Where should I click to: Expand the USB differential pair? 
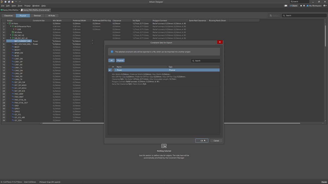click(x=14, y=29)
